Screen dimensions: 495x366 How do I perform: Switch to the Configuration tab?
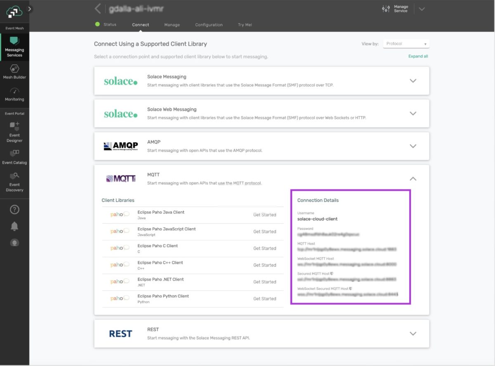(x=209, y=25)
